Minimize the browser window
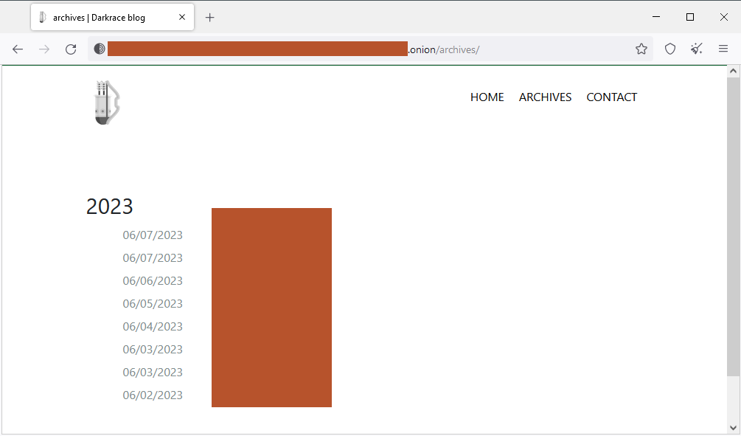This screenshot has width=741, height=436. (x=656, y=17)
